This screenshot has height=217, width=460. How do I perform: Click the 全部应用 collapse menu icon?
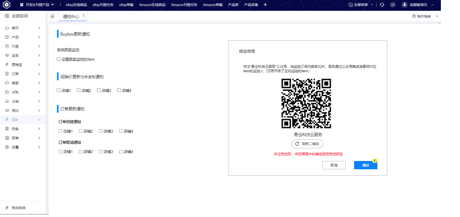coord(7,16)
